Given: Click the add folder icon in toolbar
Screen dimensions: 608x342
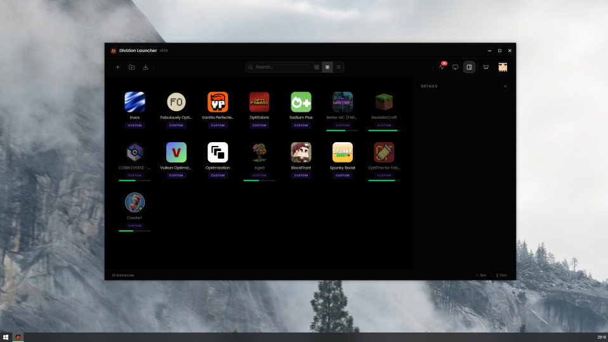Looking at the screenshot, I should coord(131,67).
